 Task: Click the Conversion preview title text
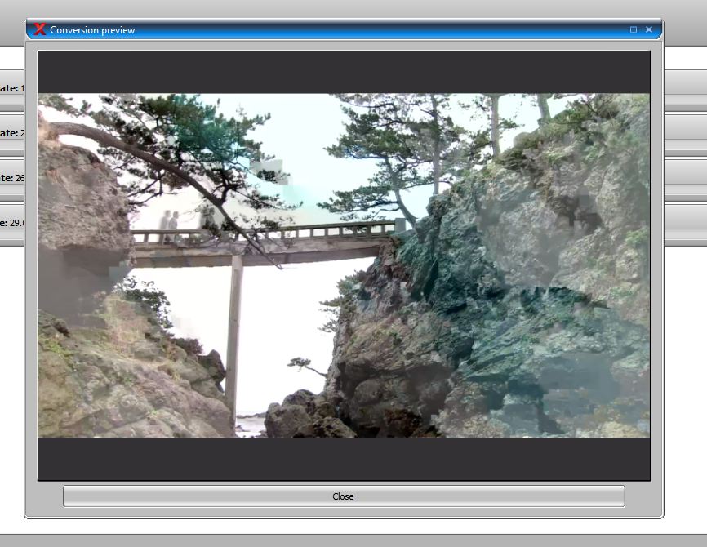(x=92, y=30)
